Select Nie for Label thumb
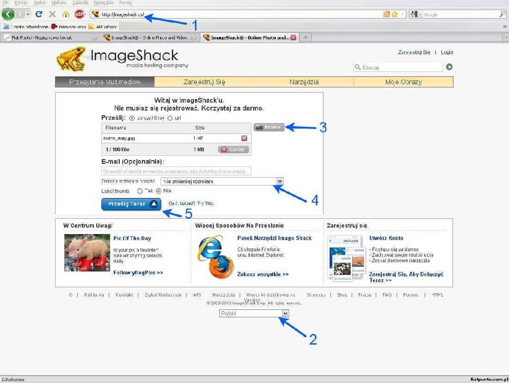Screen dimensions: 509x383 (x=158, y=191)
